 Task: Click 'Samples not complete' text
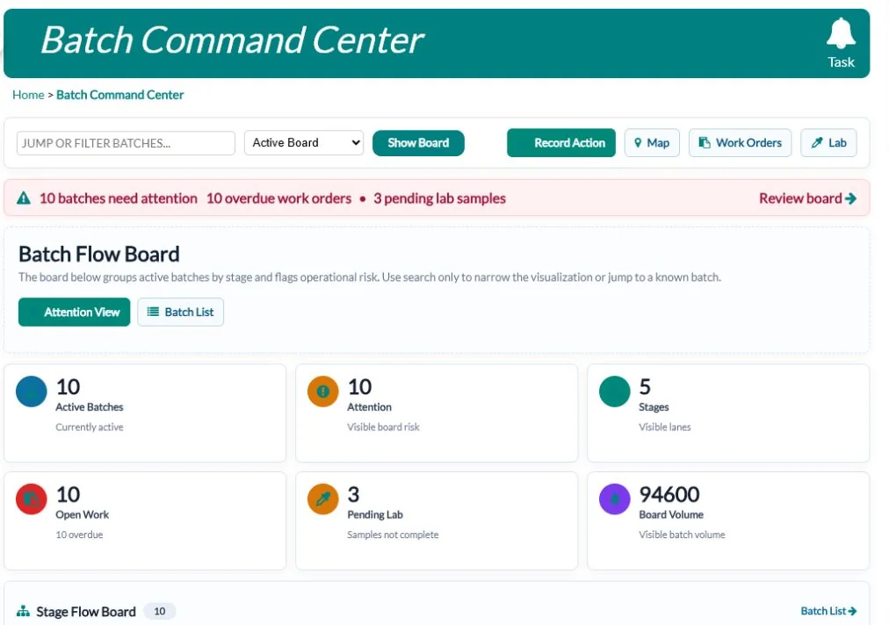[x=393, y=535]
